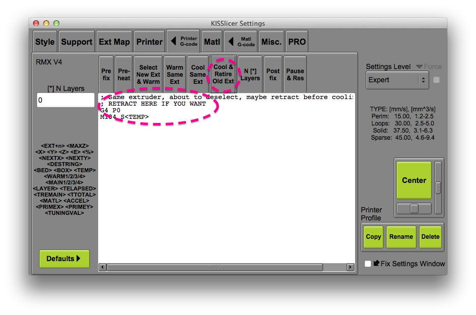476x315 pixels.
Task: Open Cool Same Ext sub-tab
Action: pos(198,74)
